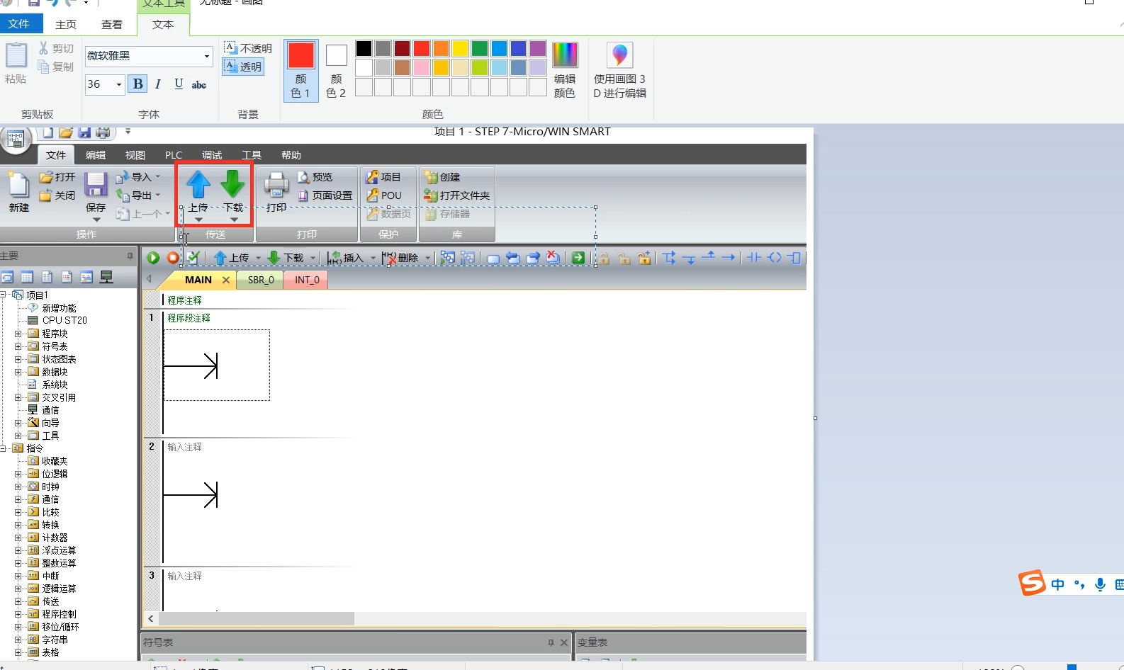This screenshot has width=1124, height=670.
Task: Open STEP 7 调试 menu tab
Action: pyautogui.click(x=212, y=155)
